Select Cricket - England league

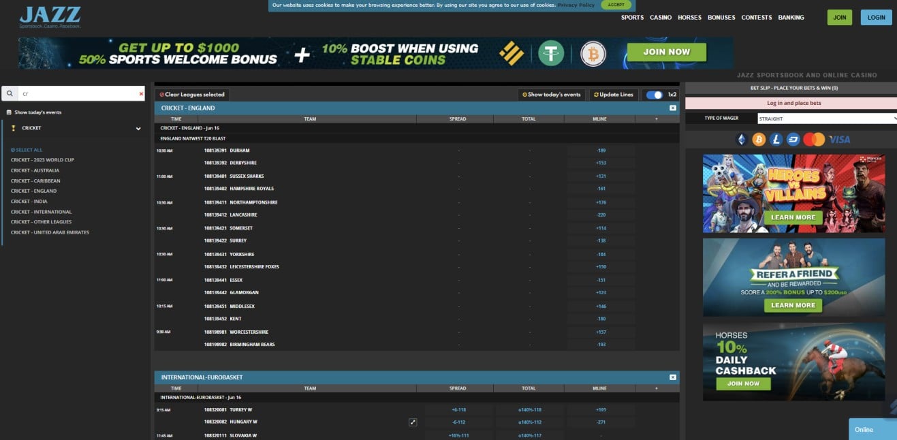click(33, 191)
